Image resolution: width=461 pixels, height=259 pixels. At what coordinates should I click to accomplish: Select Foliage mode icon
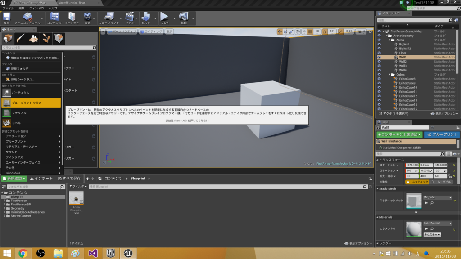(46, 39)
